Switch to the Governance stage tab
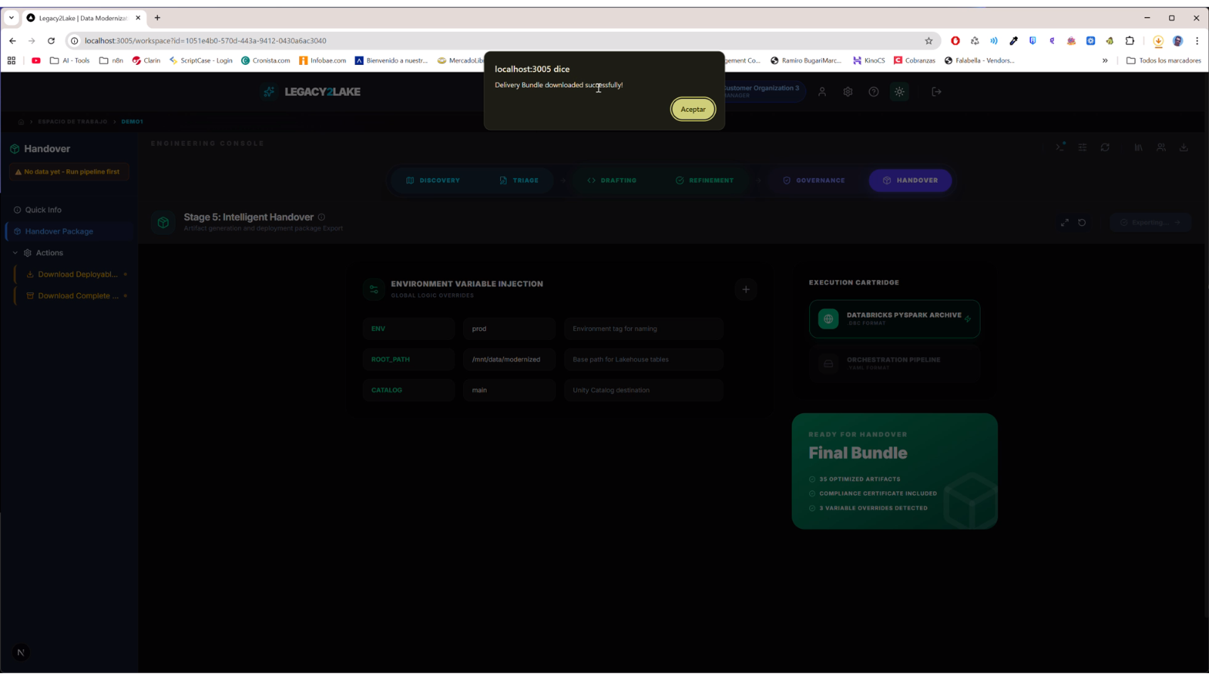The height and width of the screenshot is (680, 1209). (x=813, y=181)
